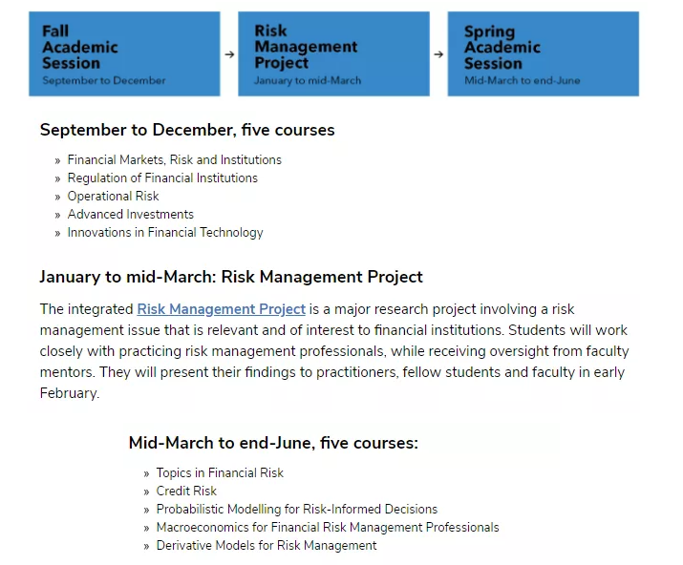Select Innovations in Financial Technology course

coord(165,233)
